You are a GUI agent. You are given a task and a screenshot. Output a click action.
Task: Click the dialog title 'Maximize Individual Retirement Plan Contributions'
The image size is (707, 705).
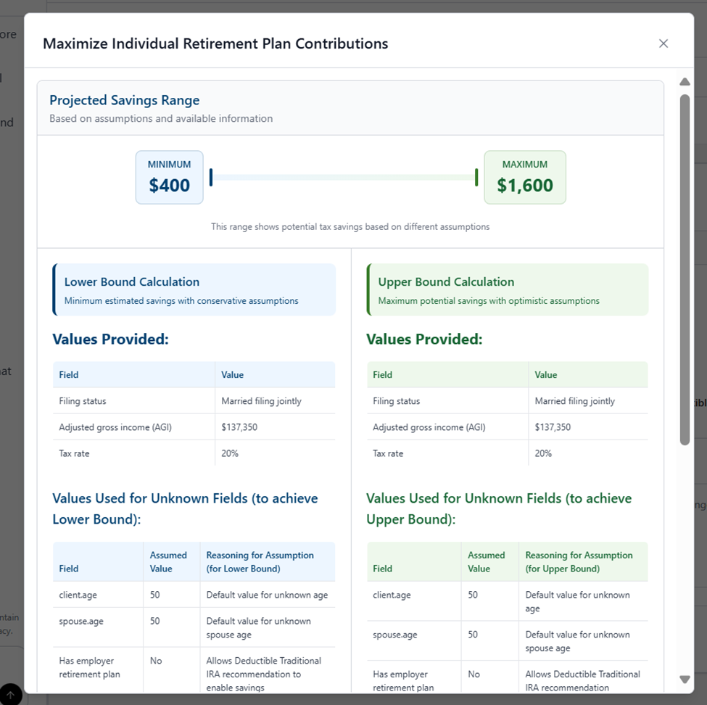pyautogui.click(x=215, y=44)
